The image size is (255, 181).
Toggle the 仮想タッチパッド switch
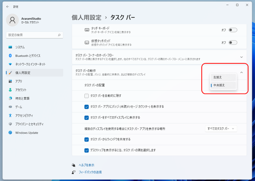pos(233,43)
